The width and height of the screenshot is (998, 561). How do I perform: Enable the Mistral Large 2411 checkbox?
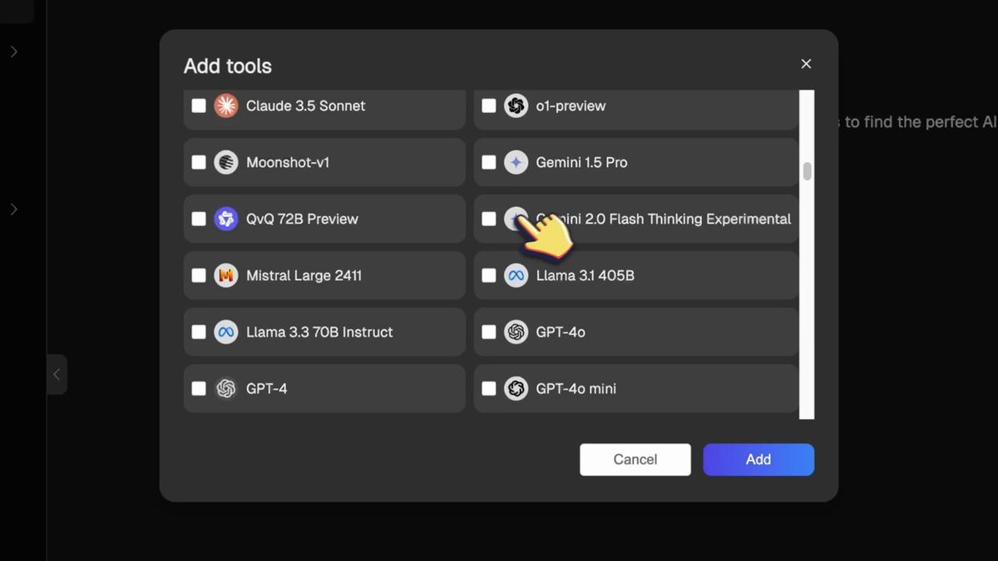[x=199, y=275]
